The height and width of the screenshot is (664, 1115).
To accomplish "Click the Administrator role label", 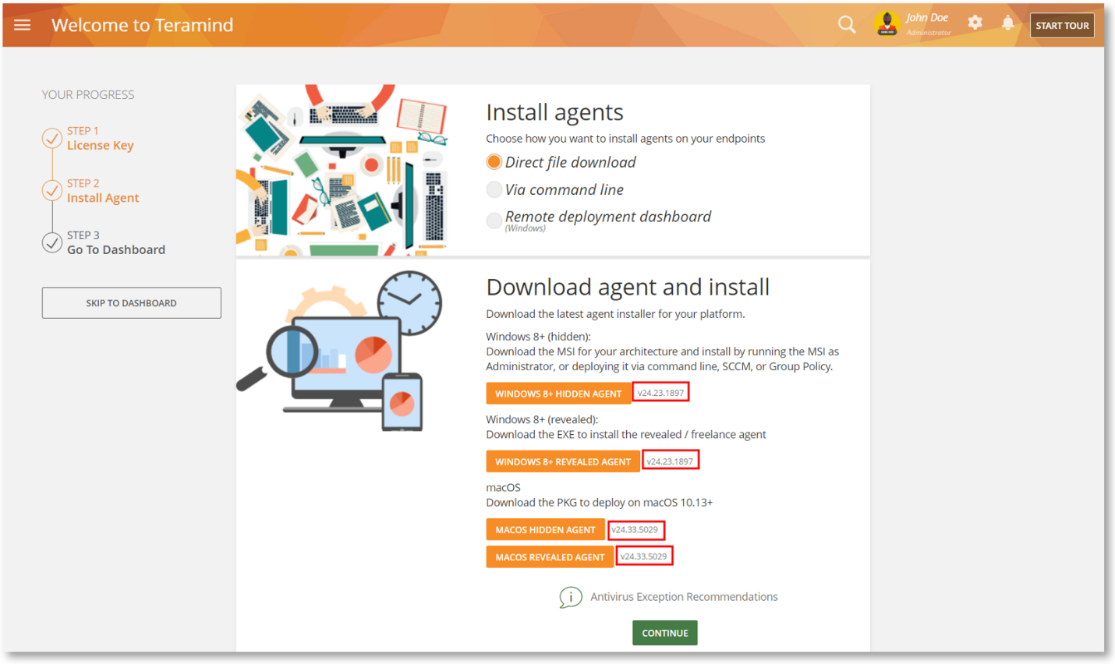I will (929, 33).
